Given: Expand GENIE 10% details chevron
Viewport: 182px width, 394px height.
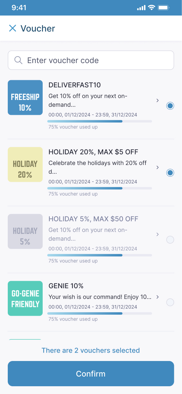Looking at the screenshot, I should coord(157,297).
